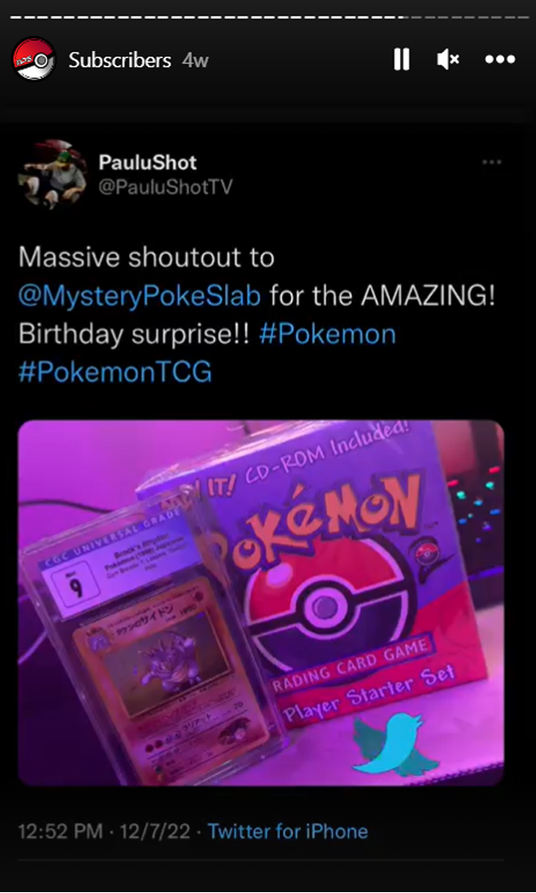Click the 12/7/22 tweet date
The width and height of the screenshot is (536, 893).
tap(154, 831)
